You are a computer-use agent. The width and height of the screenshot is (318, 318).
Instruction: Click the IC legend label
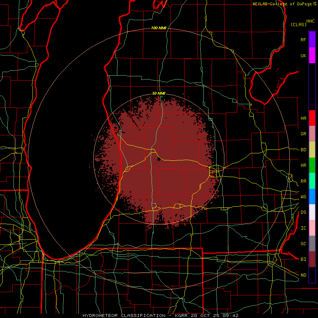point(304,228)
